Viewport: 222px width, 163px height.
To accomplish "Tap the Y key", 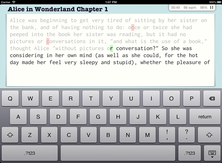I will [111, 98].
